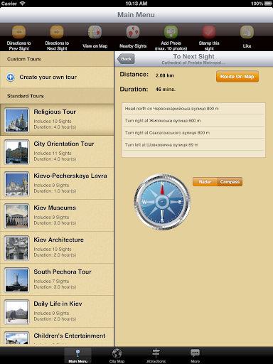Open the City Map tab
This screenshot has height=364, width=273.
[117, 355]
